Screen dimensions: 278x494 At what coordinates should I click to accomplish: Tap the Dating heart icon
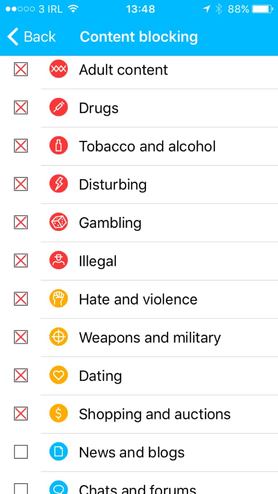[58, 376]
